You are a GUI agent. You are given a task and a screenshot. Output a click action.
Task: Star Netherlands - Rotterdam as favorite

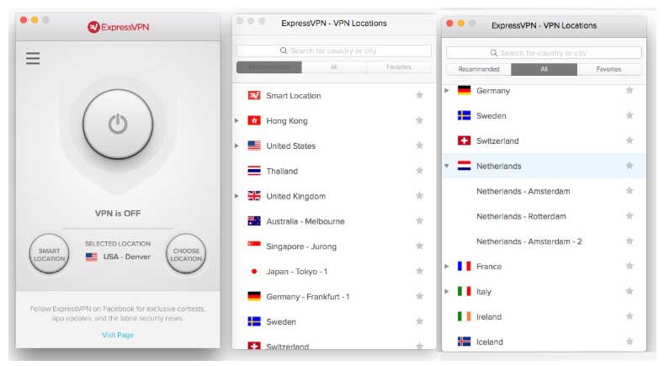point(629,215)
